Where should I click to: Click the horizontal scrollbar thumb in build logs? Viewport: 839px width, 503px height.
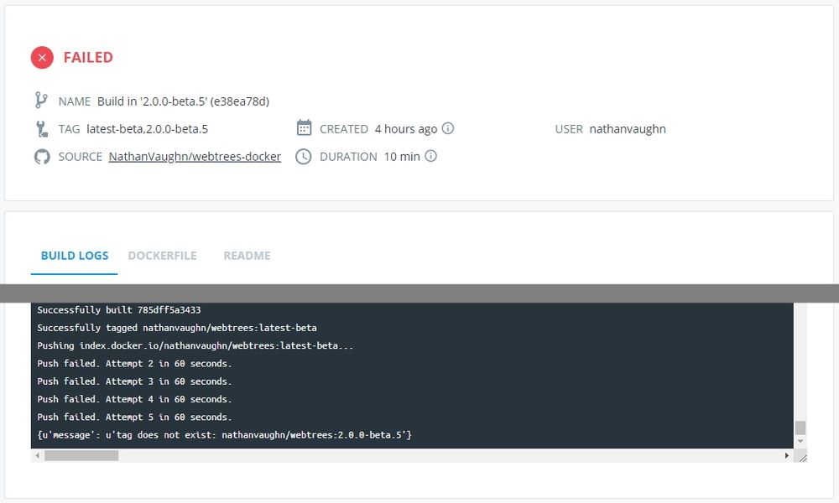[x=81, y=455]
